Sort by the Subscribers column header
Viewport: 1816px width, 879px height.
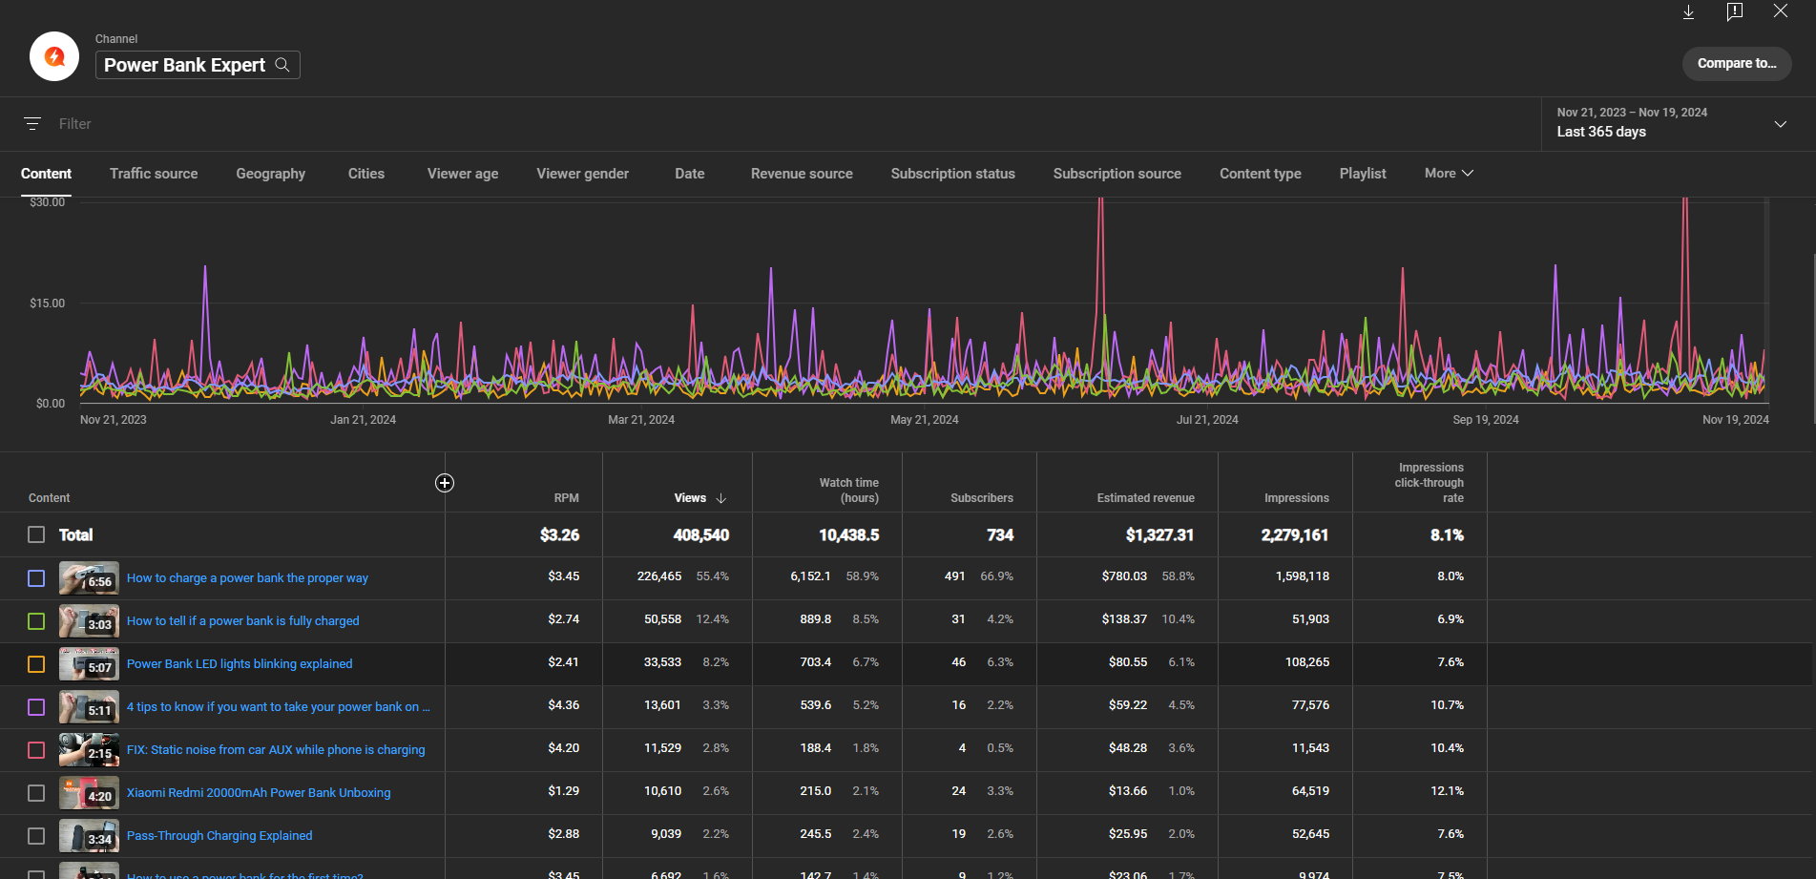[982, 498]
